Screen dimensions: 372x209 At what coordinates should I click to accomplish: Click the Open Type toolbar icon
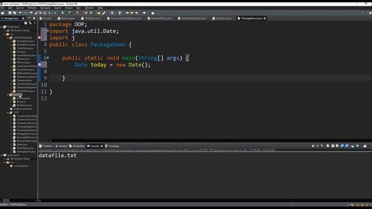(99, 13)
